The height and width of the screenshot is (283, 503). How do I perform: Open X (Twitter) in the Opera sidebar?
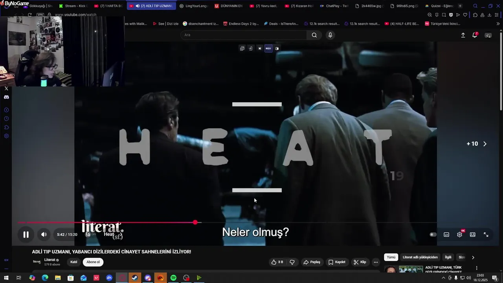click(6, 88)
